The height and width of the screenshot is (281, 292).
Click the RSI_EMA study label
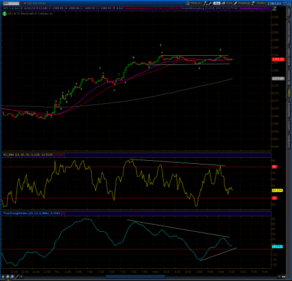(21, 155)
